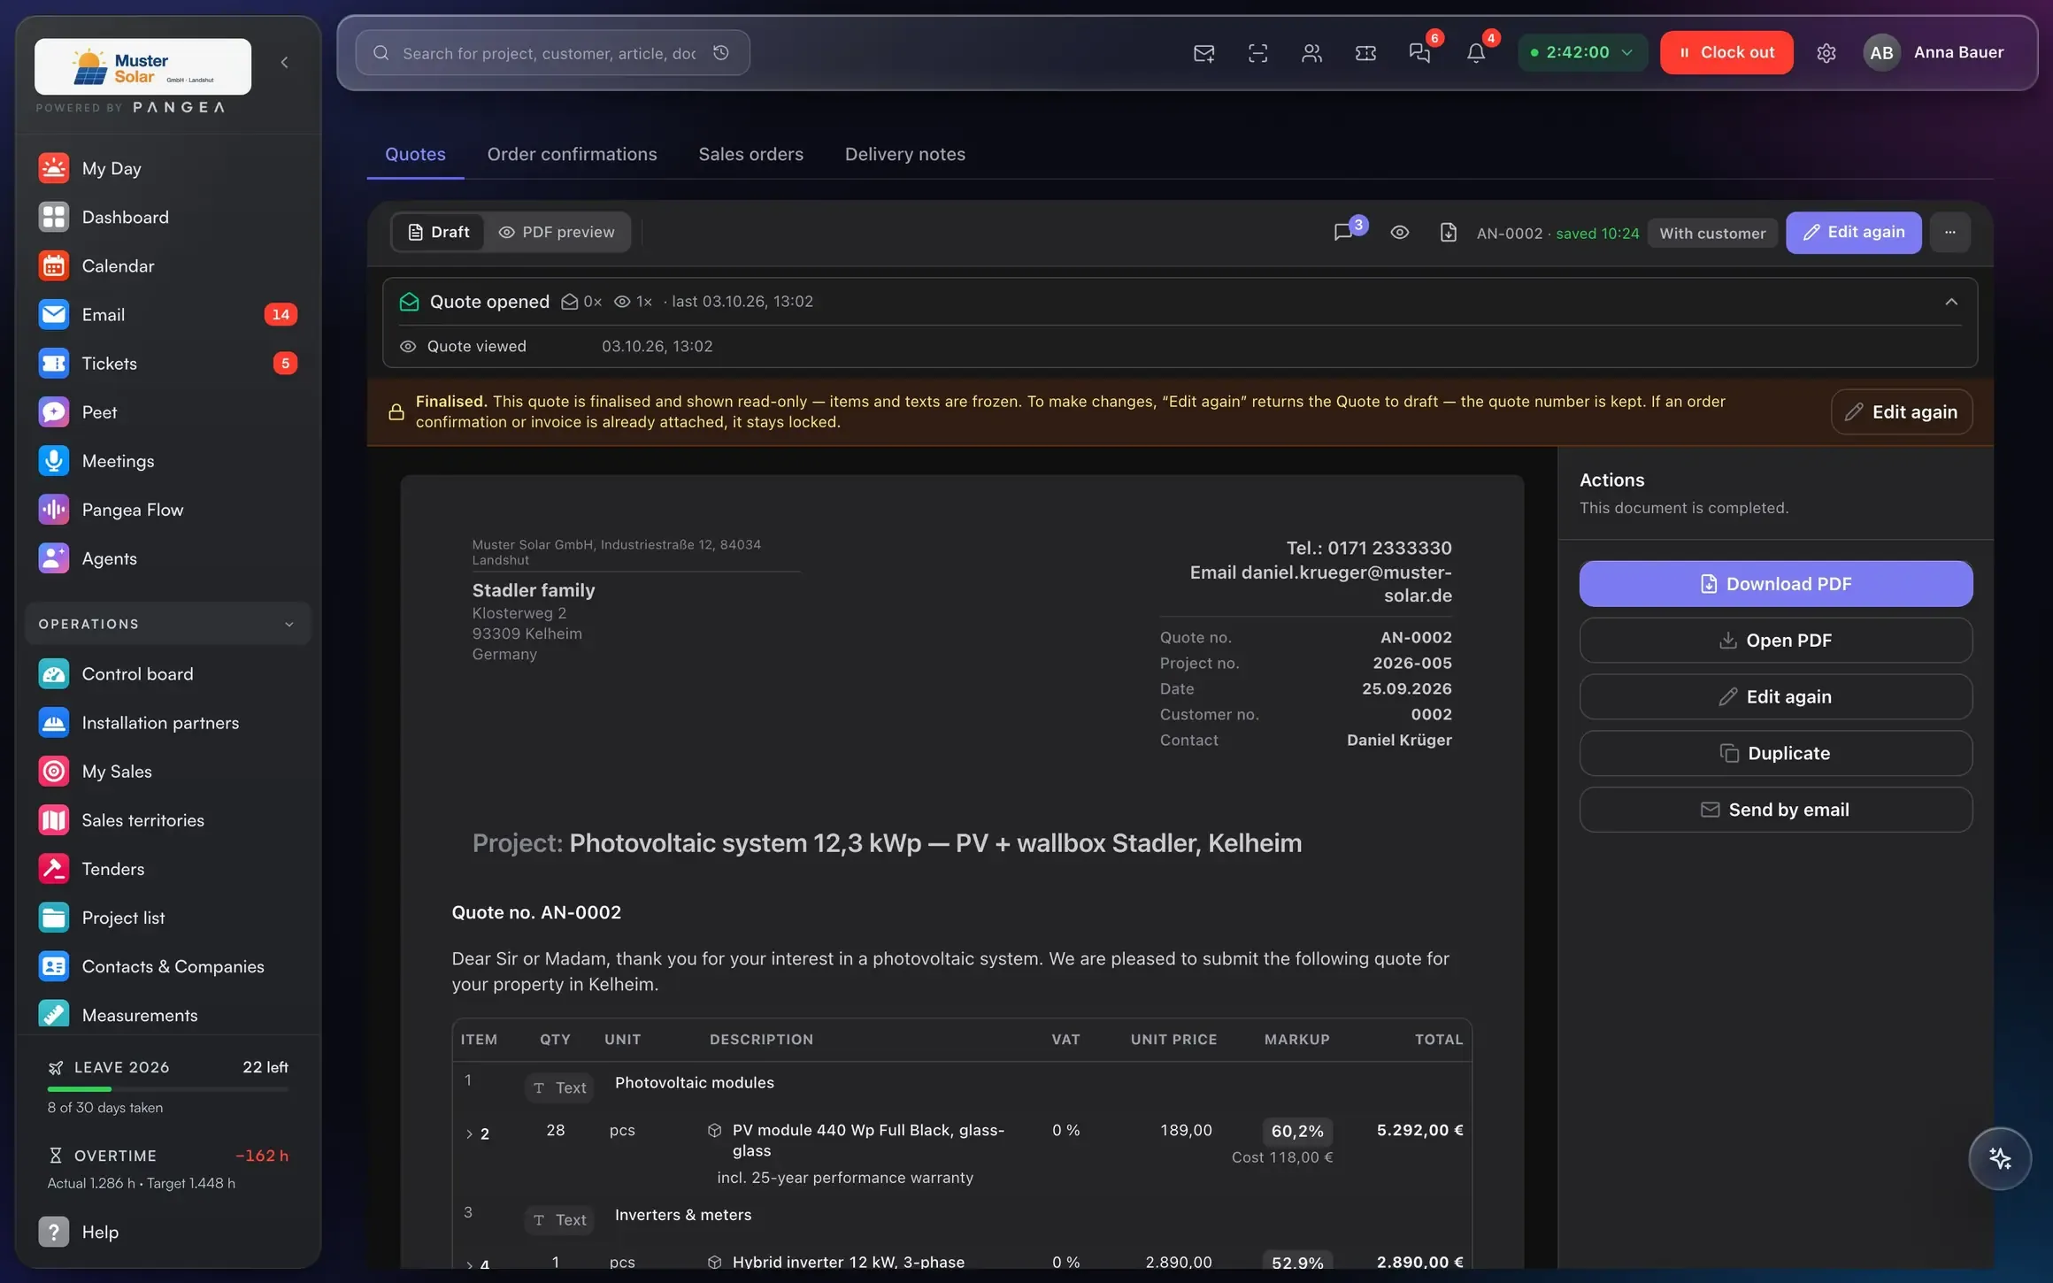Click the document download icon beside AN-0002
2053x1283 pixels.
[x=1448, y=232]
